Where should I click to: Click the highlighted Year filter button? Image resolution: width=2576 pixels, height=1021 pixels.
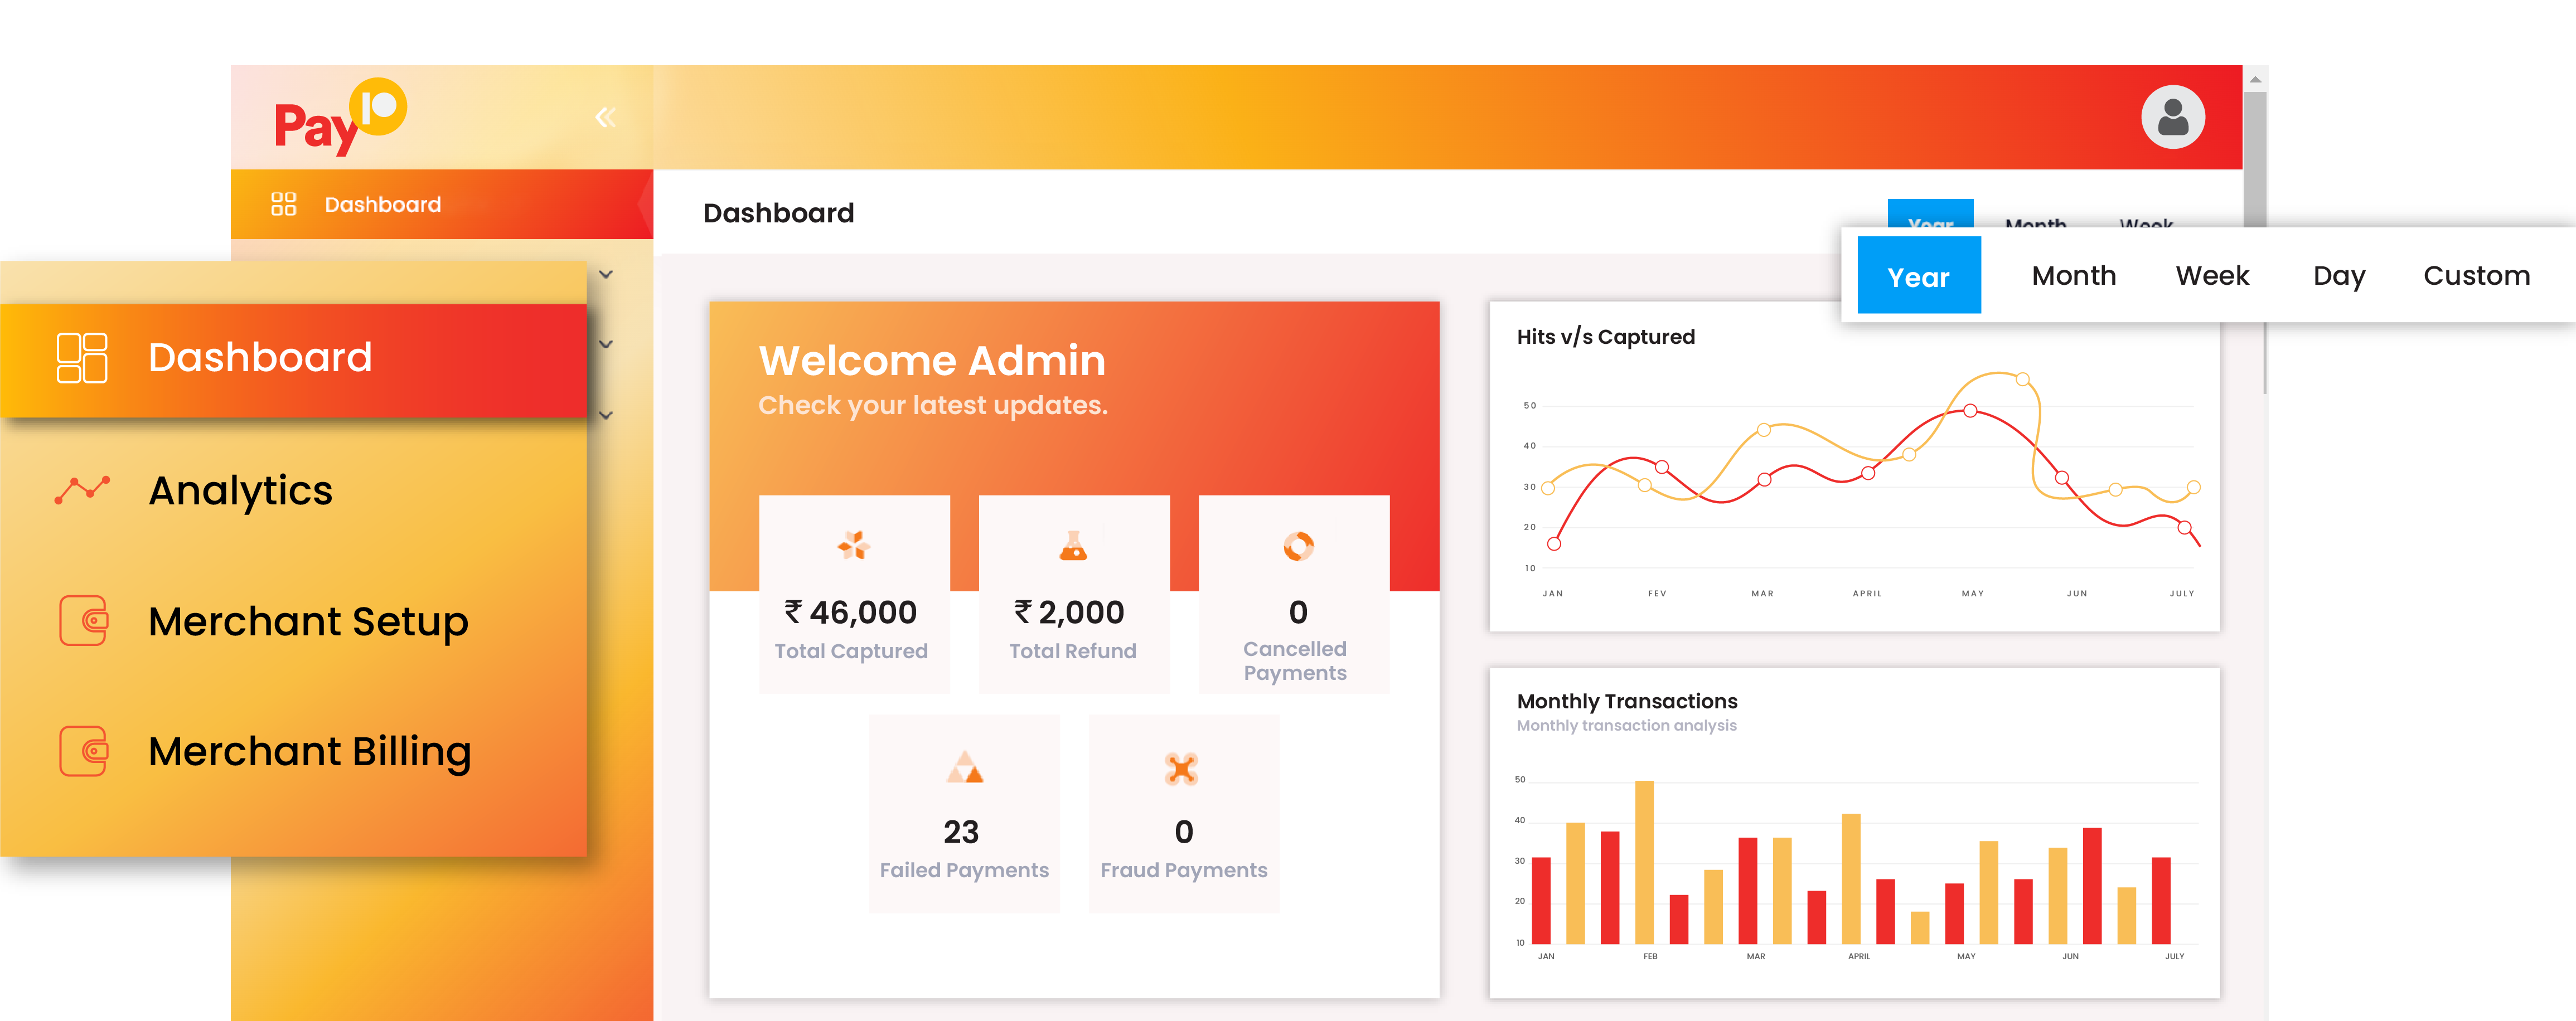(x=1918, y=276)
